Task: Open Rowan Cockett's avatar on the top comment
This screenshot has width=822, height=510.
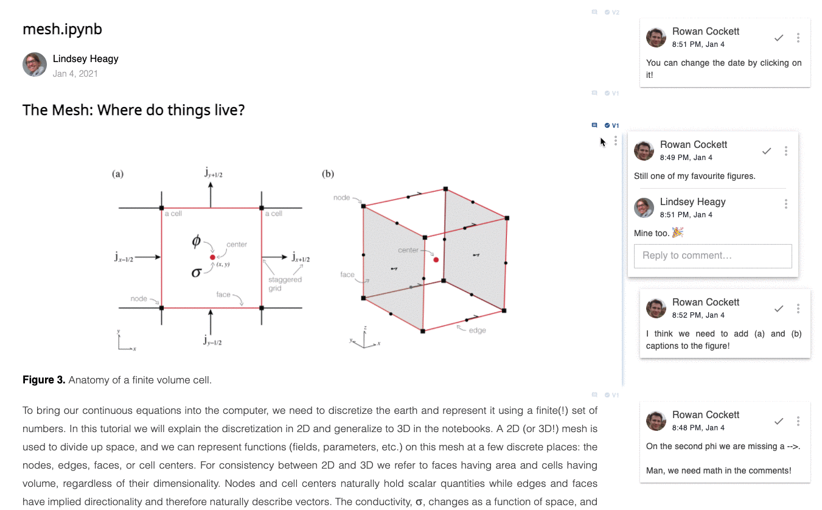Action: click(656, 37)
